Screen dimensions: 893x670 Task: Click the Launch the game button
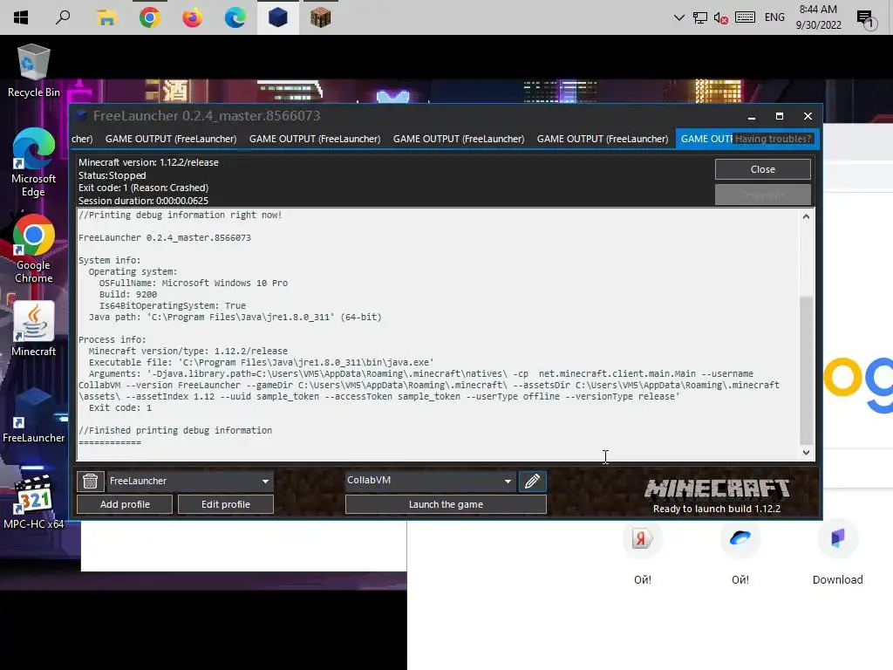(446, 504)
